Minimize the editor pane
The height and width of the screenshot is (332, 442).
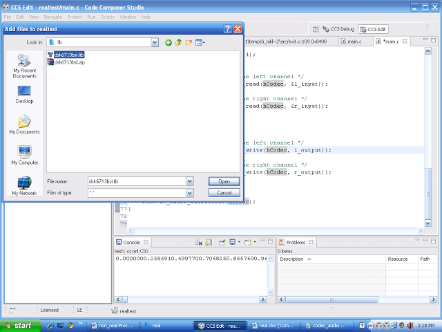425,39
